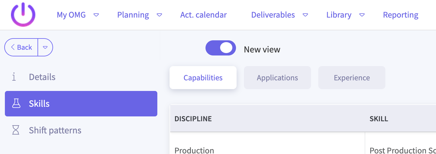This screenshot has width=436, height=154.
Task: Click the Skills flask icon
Action: 16,104
